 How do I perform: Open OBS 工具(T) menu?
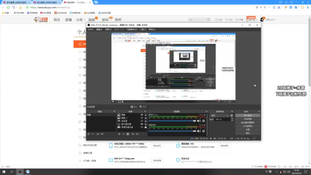click(143, 30)
